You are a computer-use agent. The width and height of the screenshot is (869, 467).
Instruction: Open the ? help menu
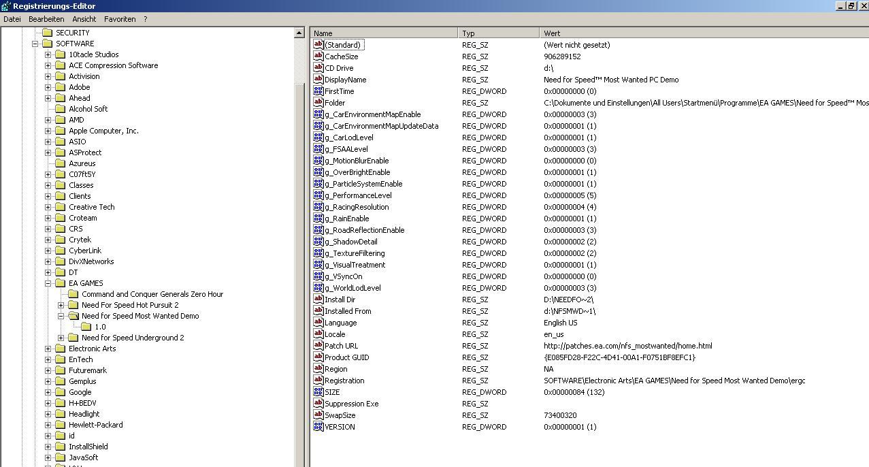(x=145, y=19)
